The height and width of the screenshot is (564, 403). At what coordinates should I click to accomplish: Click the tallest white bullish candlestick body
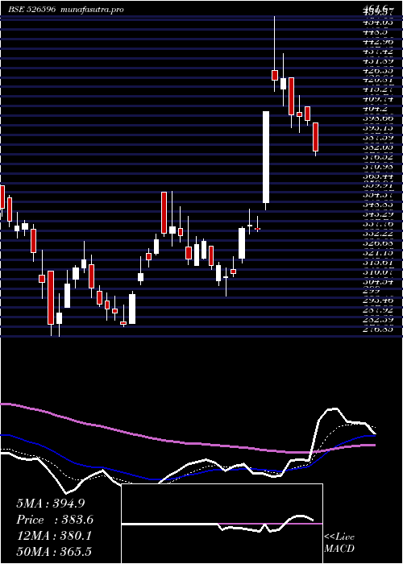point(266,157)
